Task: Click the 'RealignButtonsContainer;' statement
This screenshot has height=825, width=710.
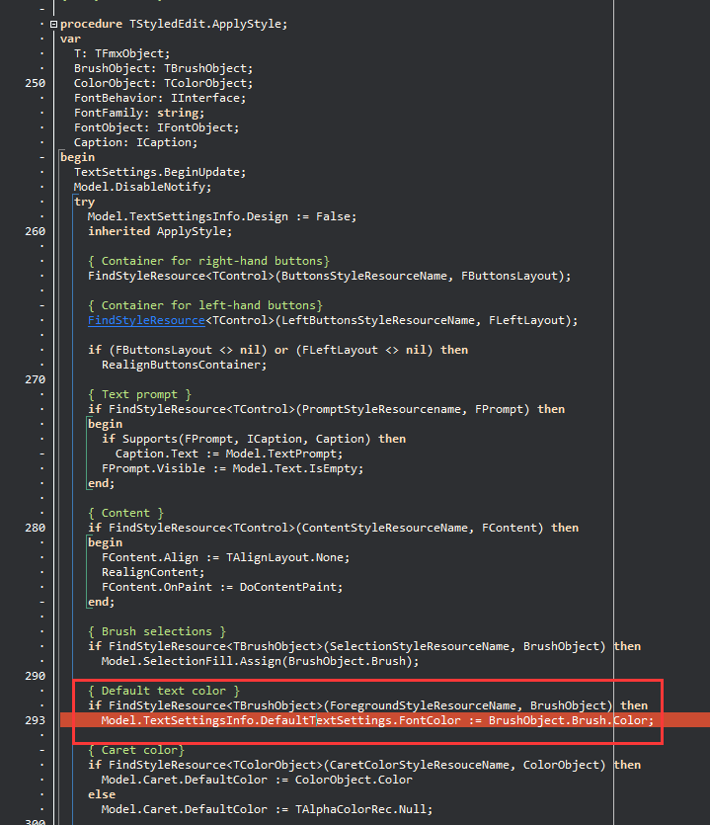Action: tap(184, 365)
